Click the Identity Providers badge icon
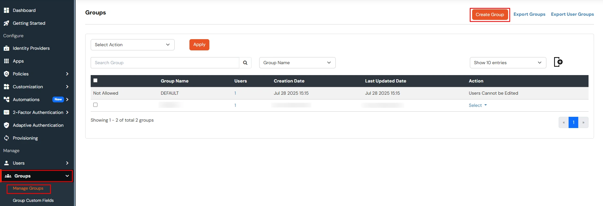This screenshot has width=603, height=206. coord(6,48)
